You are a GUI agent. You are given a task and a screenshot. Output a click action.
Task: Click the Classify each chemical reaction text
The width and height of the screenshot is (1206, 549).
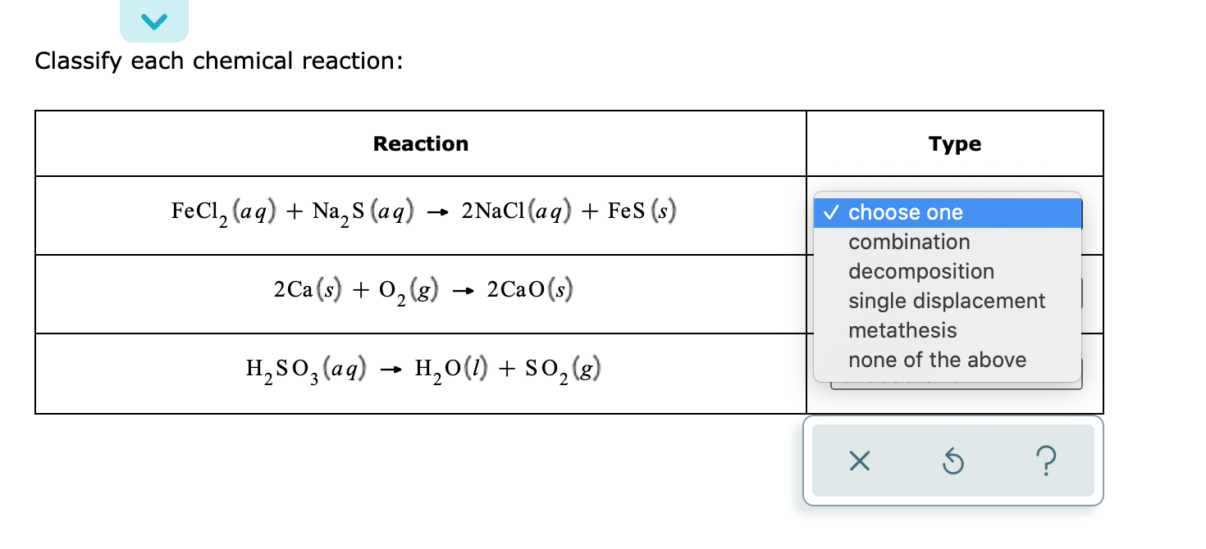[x=218, y=61]
